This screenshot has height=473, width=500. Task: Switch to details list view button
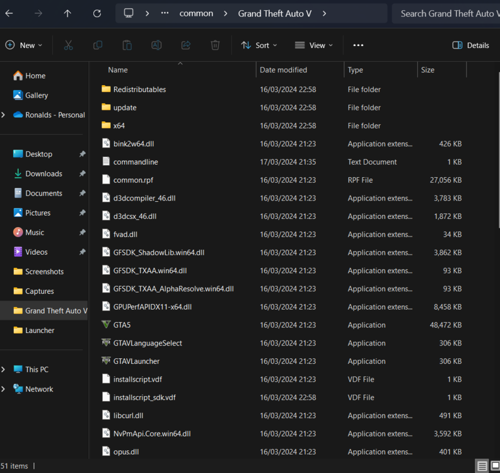[x=482, y=466]
